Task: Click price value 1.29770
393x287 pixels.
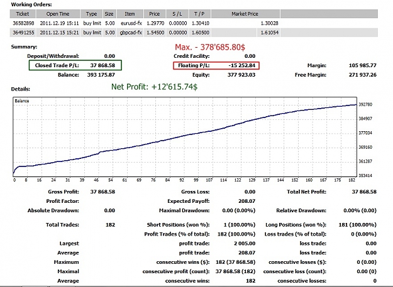Action: pyautogui.click(x=155, y=23)
